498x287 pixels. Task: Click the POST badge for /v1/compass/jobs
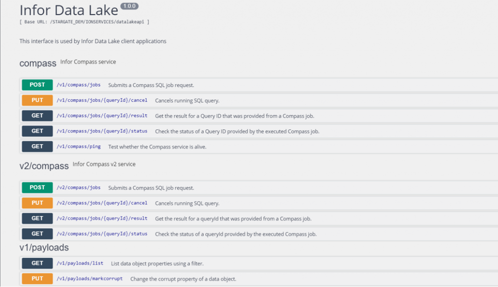tap(37, 85)
